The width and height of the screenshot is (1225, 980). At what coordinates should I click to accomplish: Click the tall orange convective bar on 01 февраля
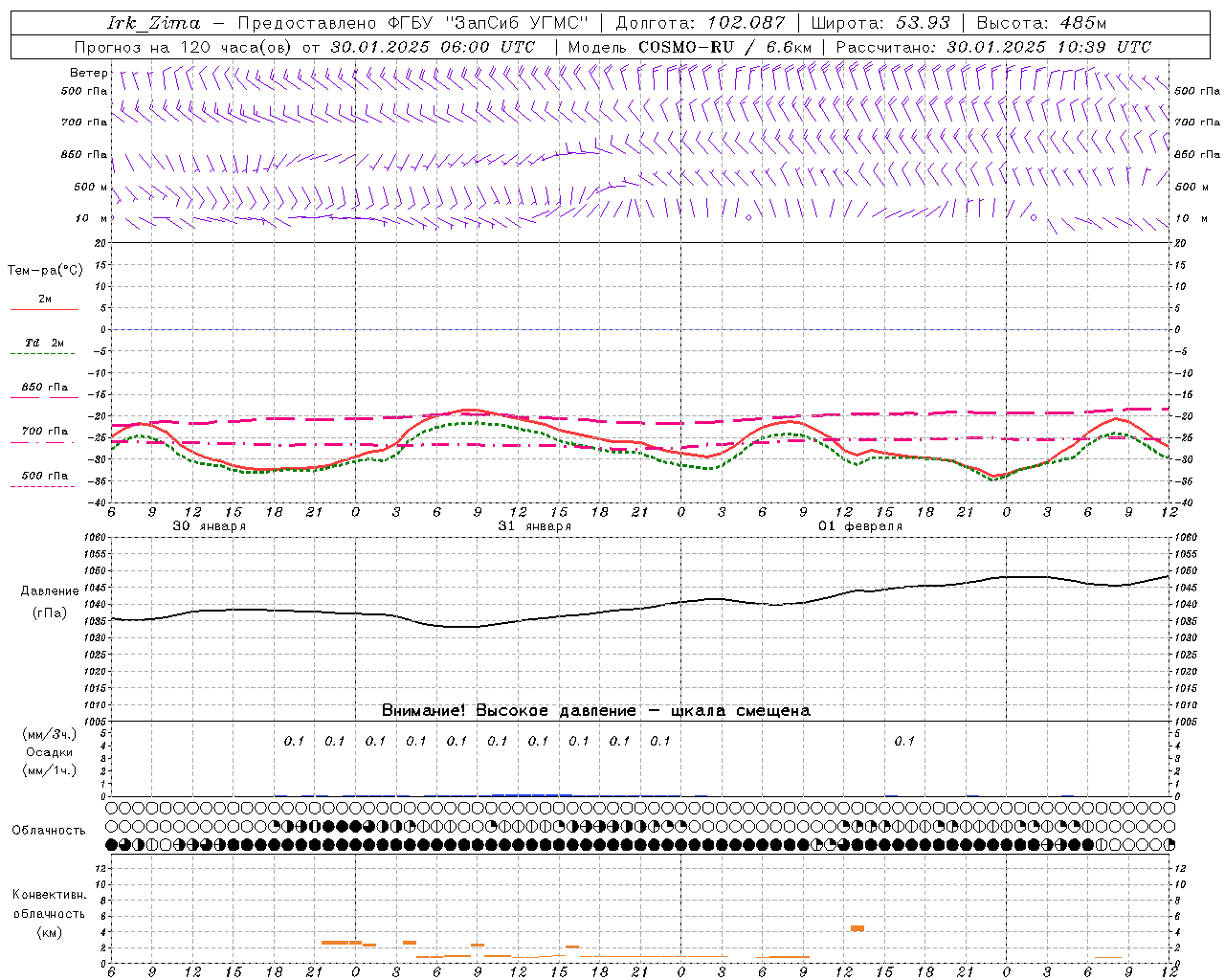(x=857, y=928)
